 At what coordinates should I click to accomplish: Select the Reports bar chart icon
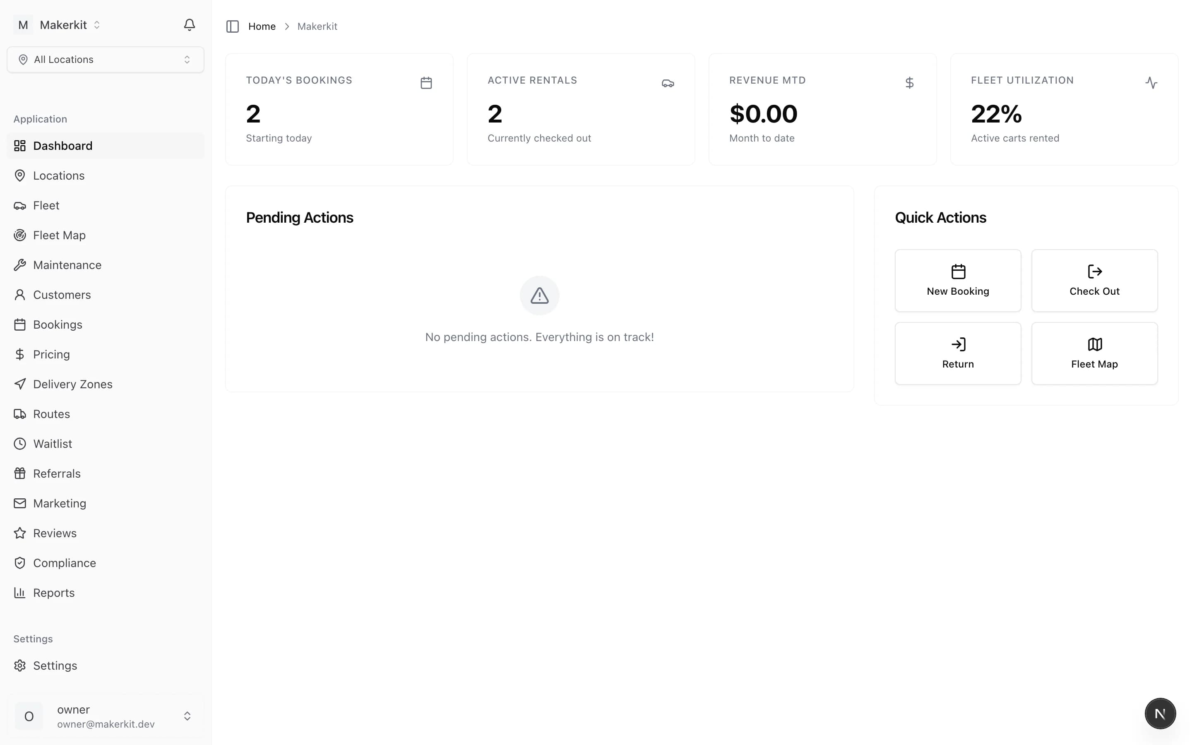click(x=20, y=592)
